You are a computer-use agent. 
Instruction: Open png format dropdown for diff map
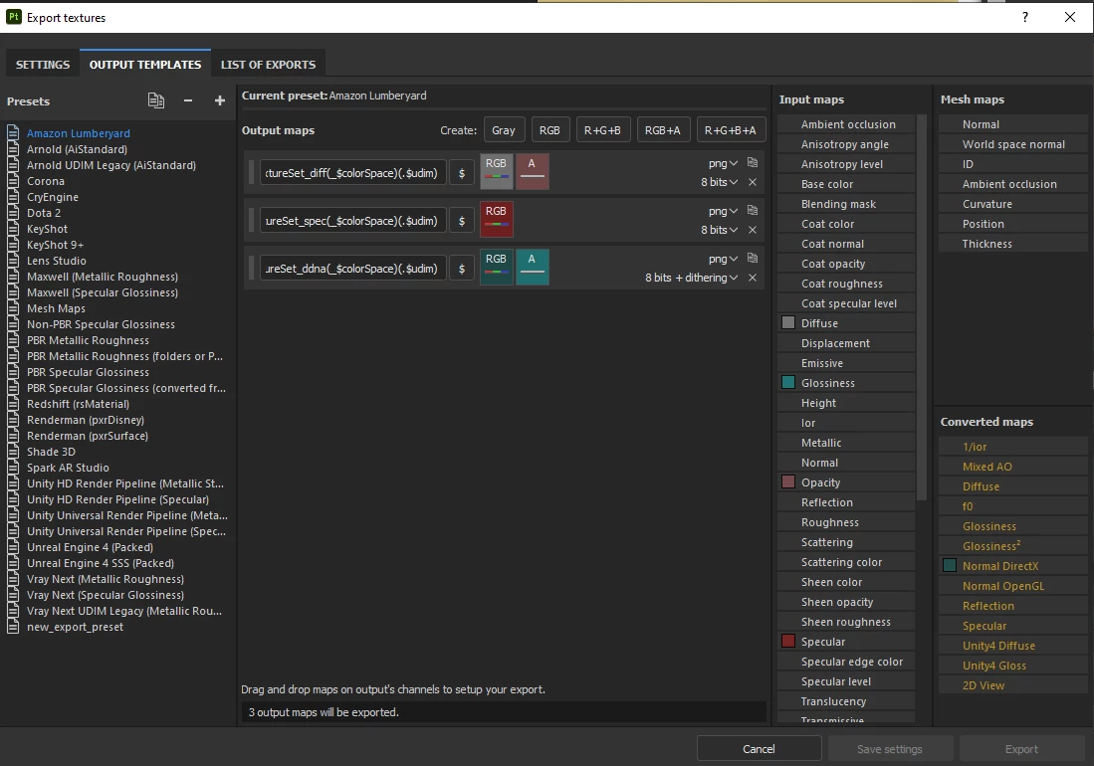pos(723,163)
